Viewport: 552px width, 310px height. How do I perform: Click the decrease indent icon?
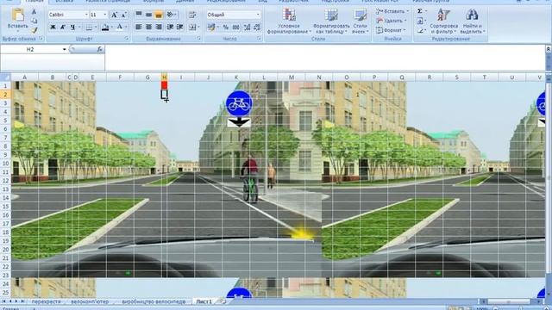pos(170,27)
